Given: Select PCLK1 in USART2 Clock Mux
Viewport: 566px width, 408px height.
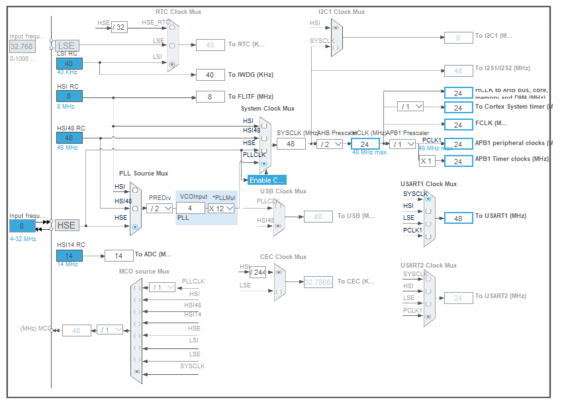Looking at the screenshot, I should pos(428,316).
